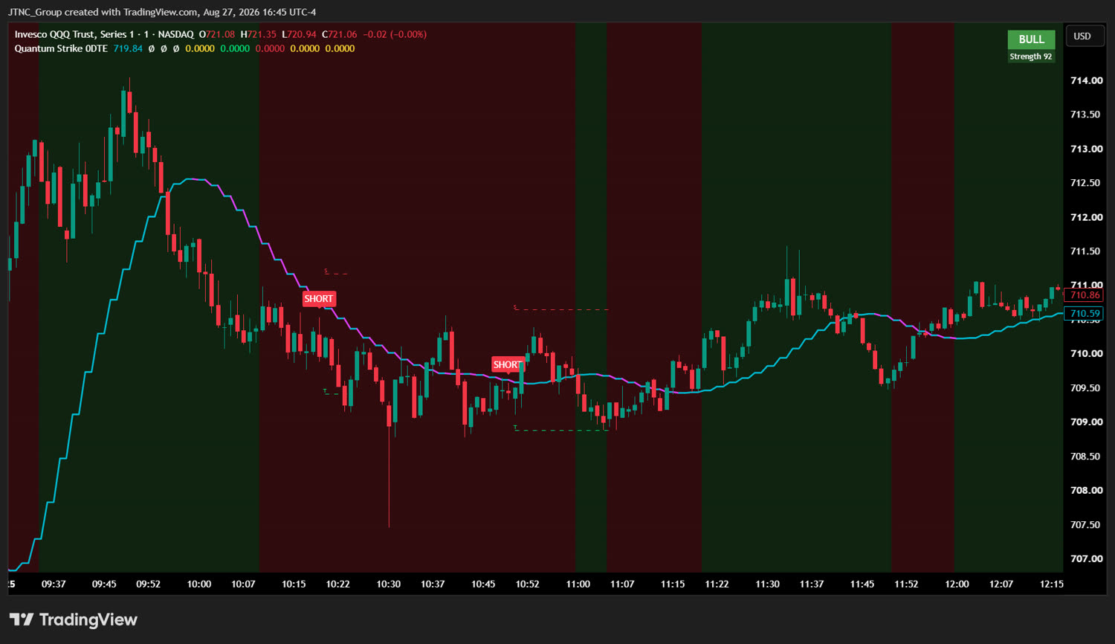Click the 709.00 price axis label
This screenshot has width=1115, height=644.
point(1086,422)
